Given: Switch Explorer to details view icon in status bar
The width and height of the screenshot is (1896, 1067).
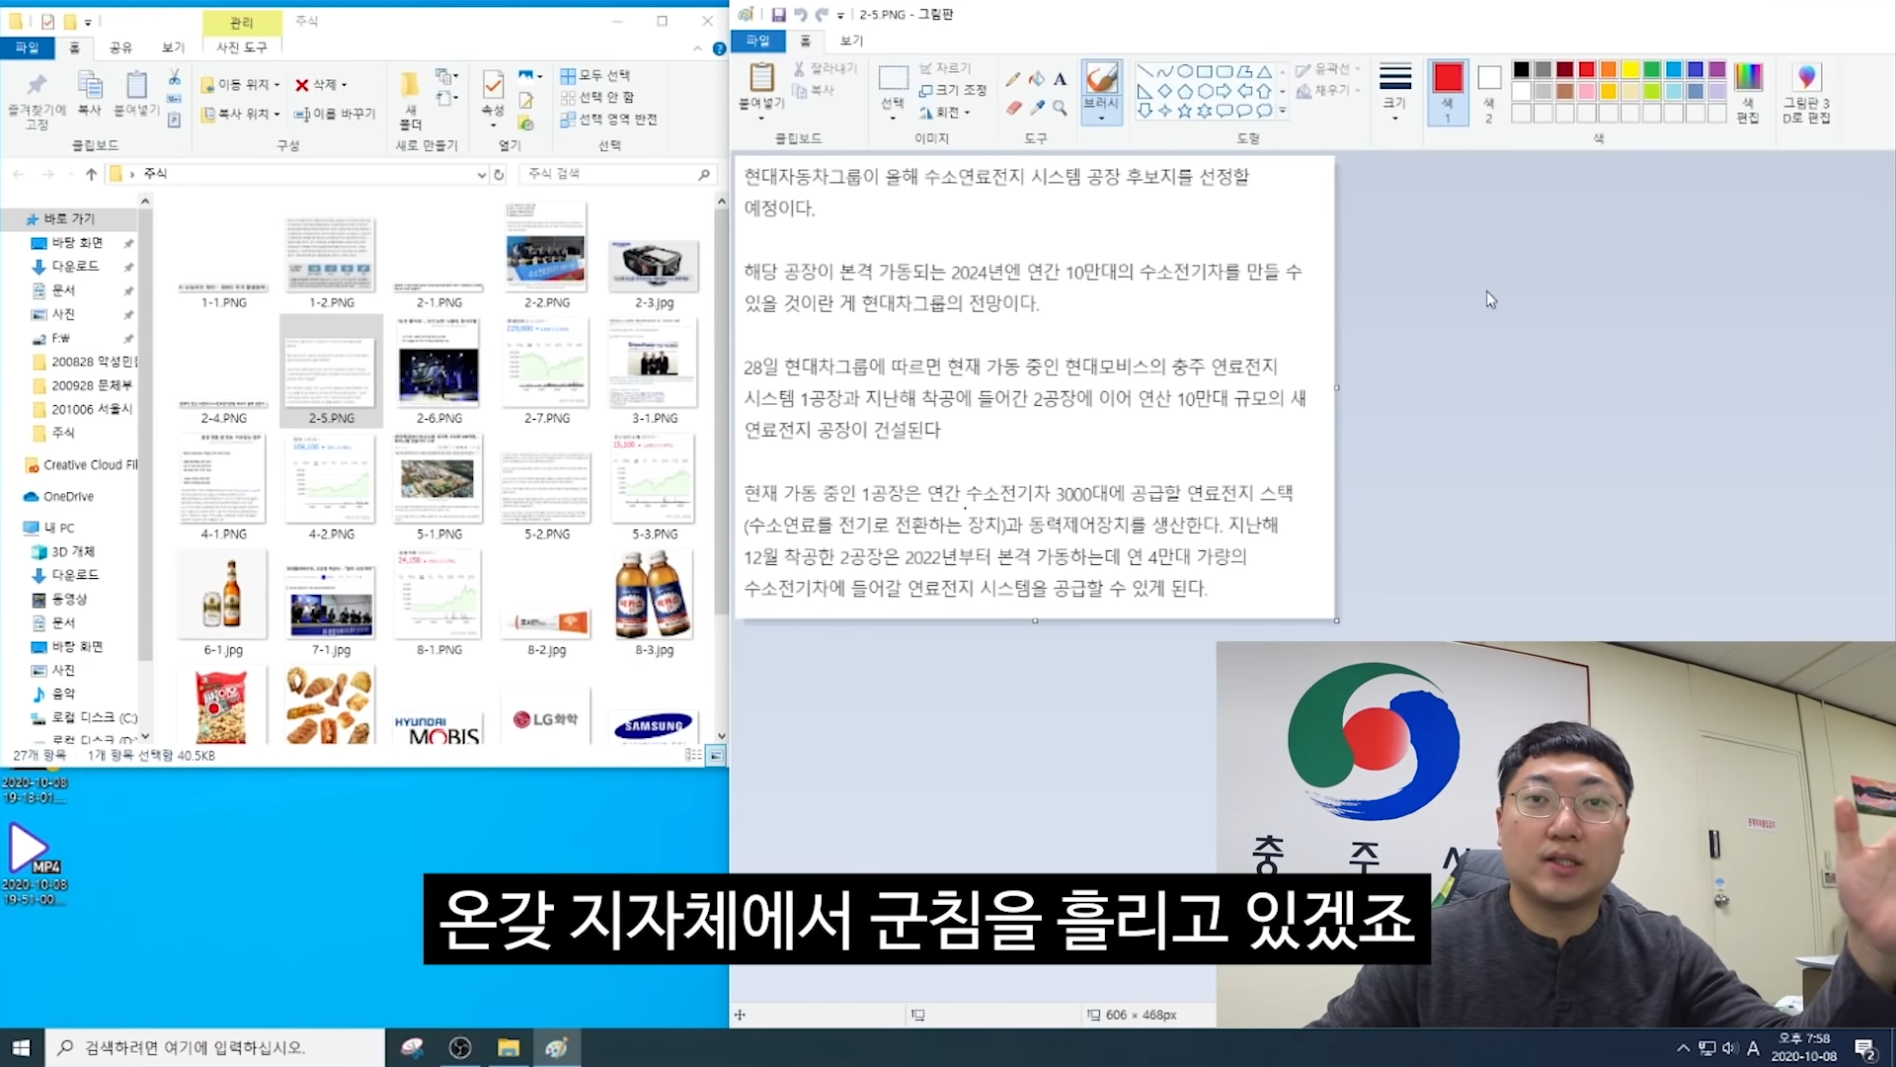Looking at the screenshot, I should 693,755.
